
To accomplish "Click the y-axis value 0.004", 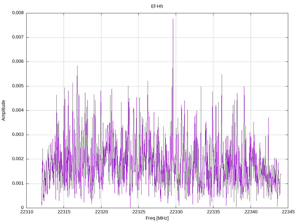I will (18, 110).
